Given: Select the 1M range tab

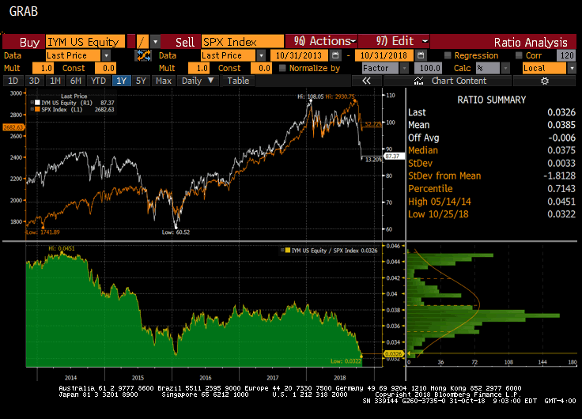Looking at the screenshot, I should coord(55,81).
